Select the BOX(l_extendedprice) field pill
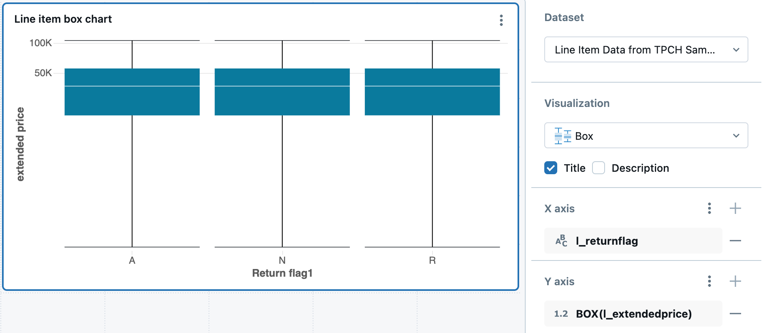The width and height of the screenshot is (767, 333). point(633,314)
